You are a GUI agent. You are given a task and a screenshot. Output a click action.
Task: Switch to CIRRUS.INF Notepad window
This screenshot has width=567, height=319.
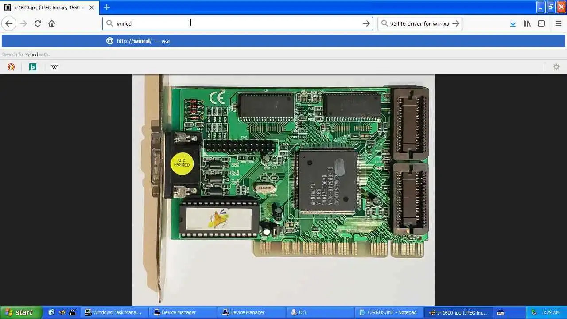[x=389, y=312]
